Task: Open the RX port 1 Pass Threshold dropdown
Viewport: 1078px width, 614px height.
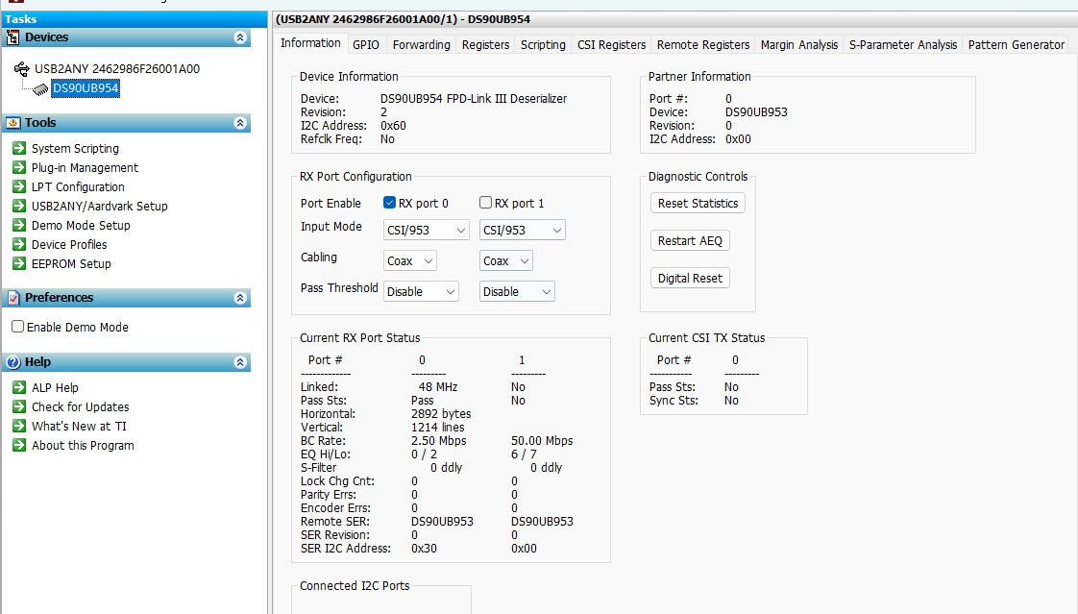Action: click(x=517, y=291)
